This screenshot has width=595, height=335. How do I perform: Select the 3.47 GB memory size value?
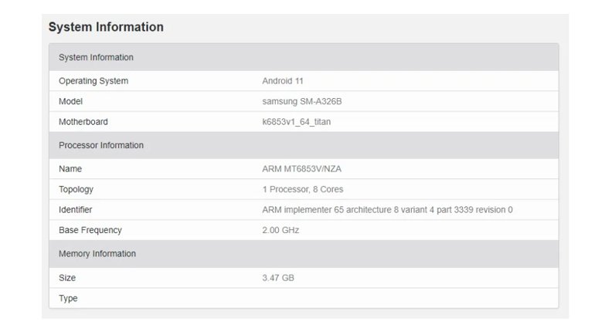[x=278, y=278]
